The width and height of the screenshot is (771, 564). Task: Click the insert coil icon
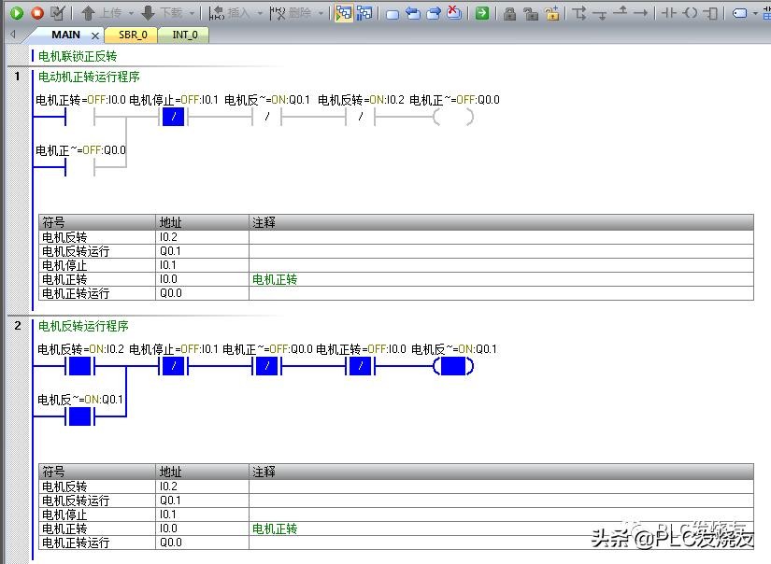(690, 13)
